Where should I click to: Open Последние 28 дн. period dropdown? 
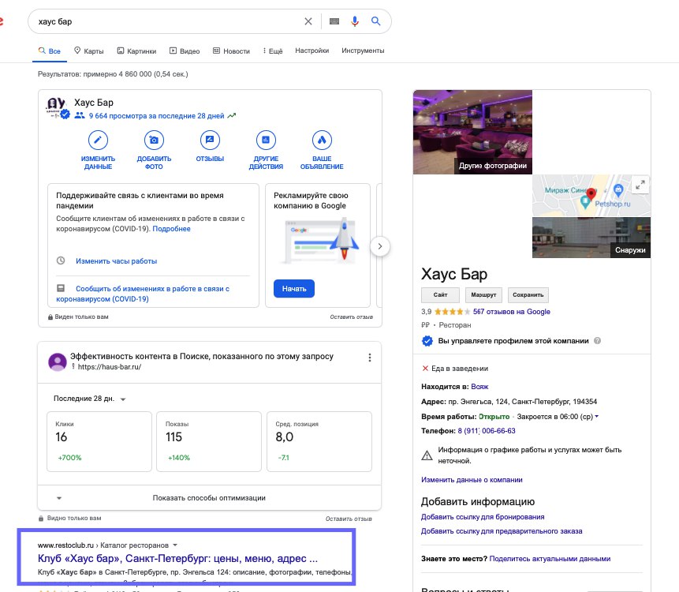[x=89, y=399]
